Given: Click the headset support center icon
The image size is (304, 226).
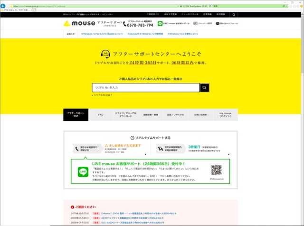Looking at the screenshot, I should coord(105,54).
